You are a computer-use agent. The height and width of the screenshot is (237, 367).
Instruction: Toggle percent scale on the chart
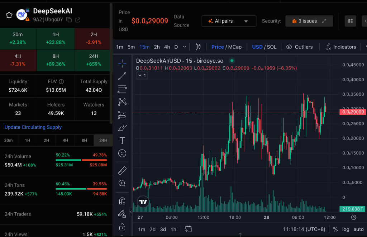335,229
